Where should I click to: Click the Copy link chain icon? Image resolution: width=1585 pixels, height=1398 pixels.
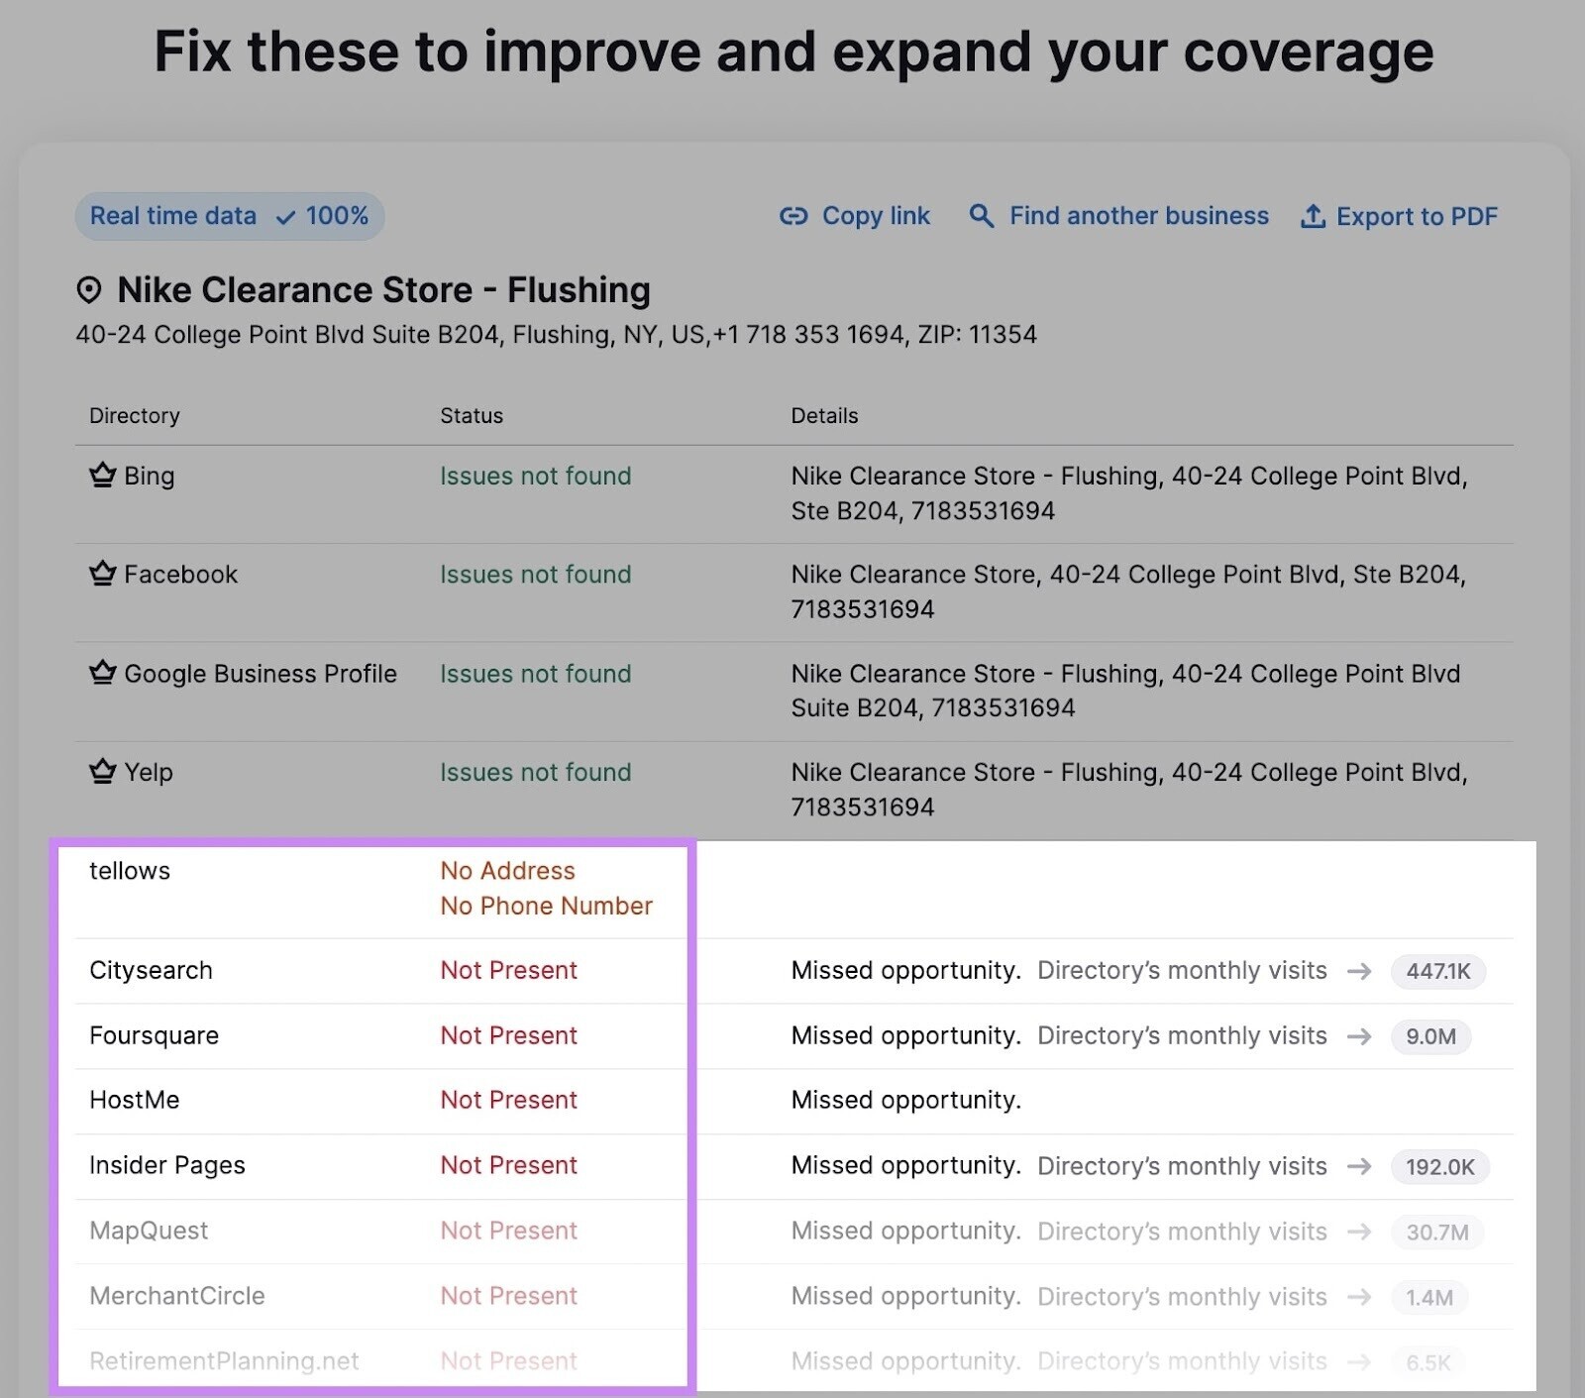[793, 216]
